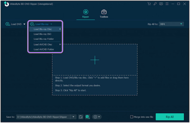Expand the Load DVD dropdown arrow
Viewport: 190px width, 123px height.
point(24,24)
